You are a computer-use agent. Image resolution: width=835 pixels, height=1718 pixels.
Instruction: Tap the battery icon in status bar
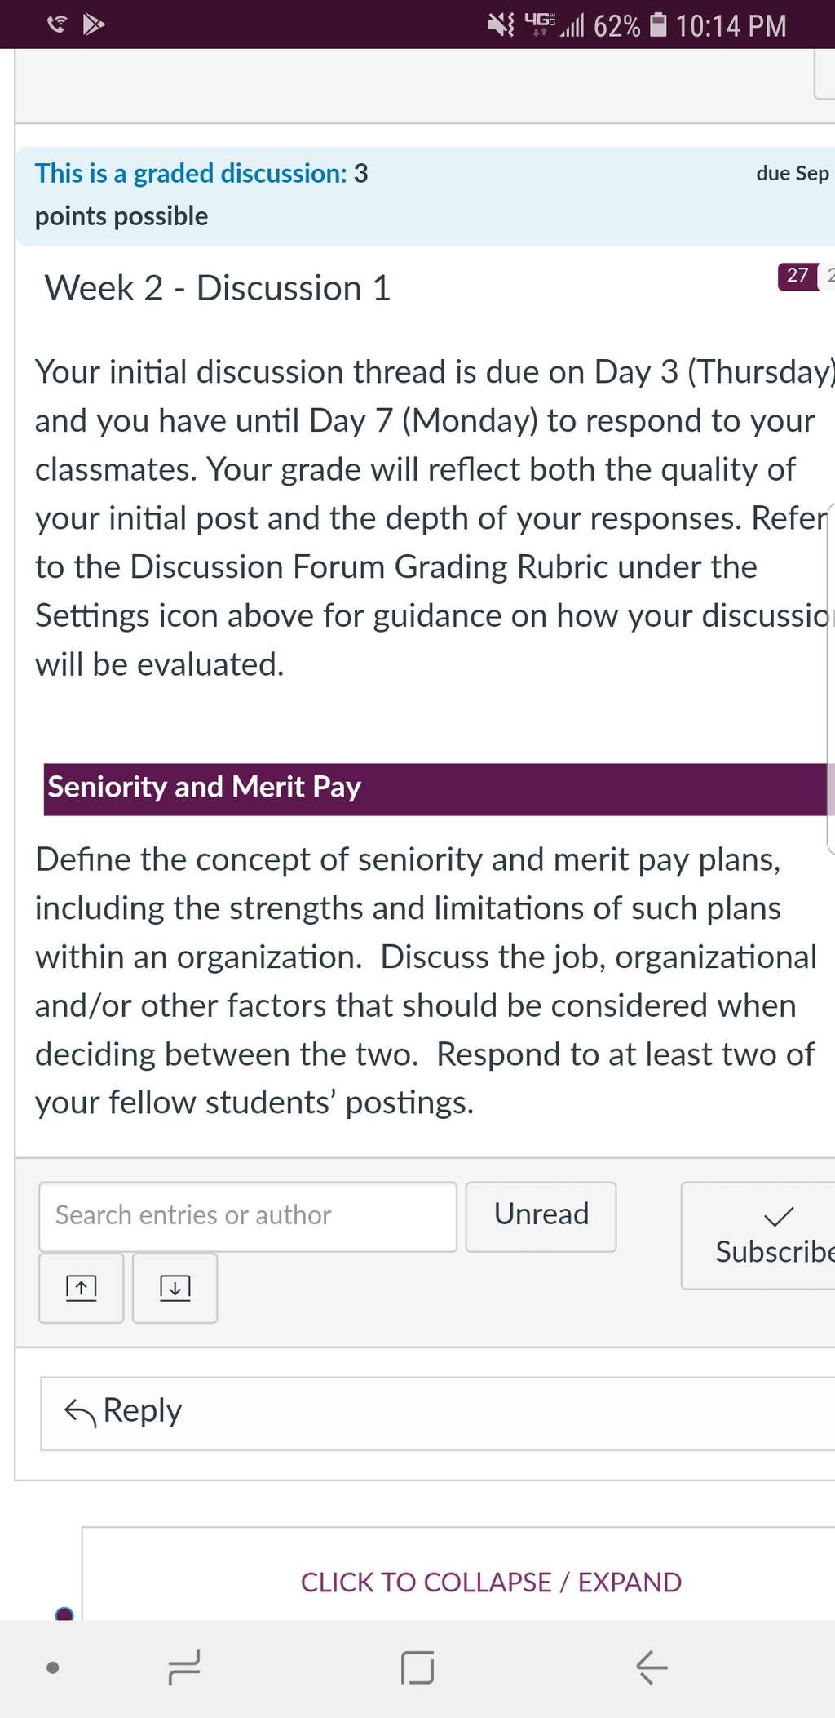click(x=659, y=25)
